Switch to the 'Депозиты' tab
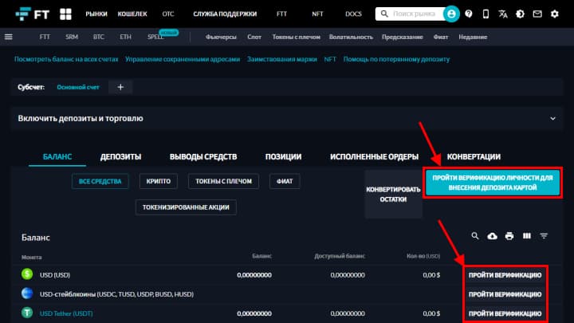Screen dimensions: 574x323 pos(120,156)
